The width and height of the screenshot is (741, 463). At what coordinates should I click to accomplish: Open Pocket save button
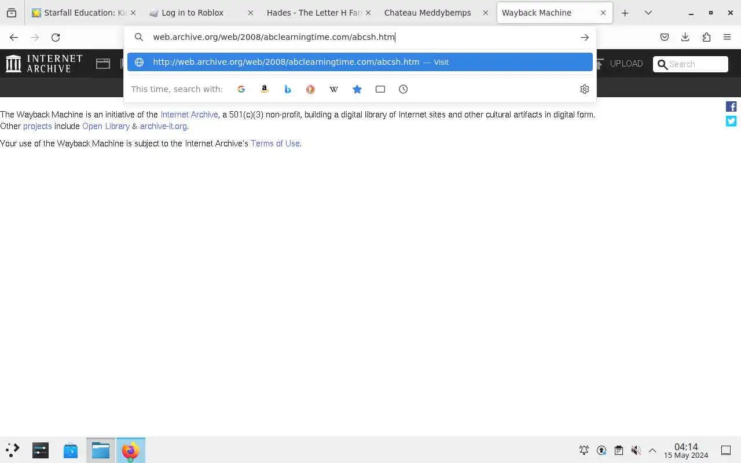point(664,37)
